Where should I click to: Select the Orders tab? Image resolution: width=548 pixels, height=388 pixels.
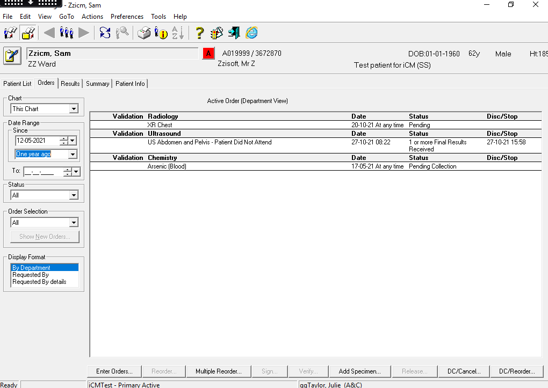[x=46, y=83]
